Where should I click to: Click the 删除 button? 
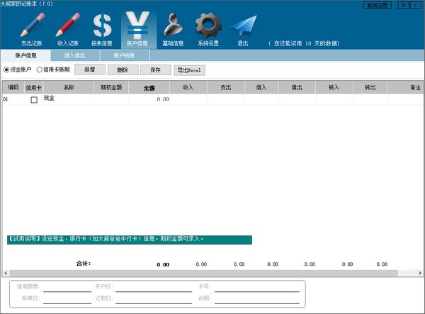click(123, 70)
